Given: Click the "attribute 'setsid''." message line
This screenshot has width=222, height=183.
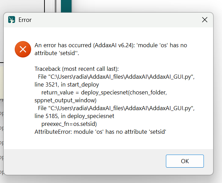Looking at the screenshot, I should click(x=59, y=53).
